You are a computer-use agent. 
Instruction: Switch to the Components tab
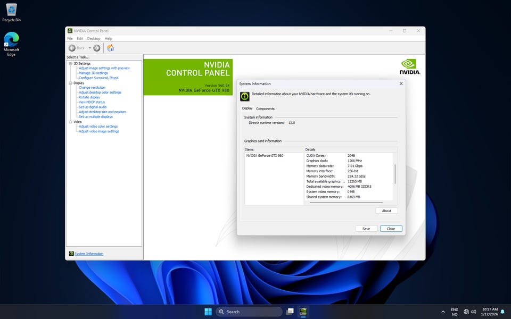click(265, 108)
